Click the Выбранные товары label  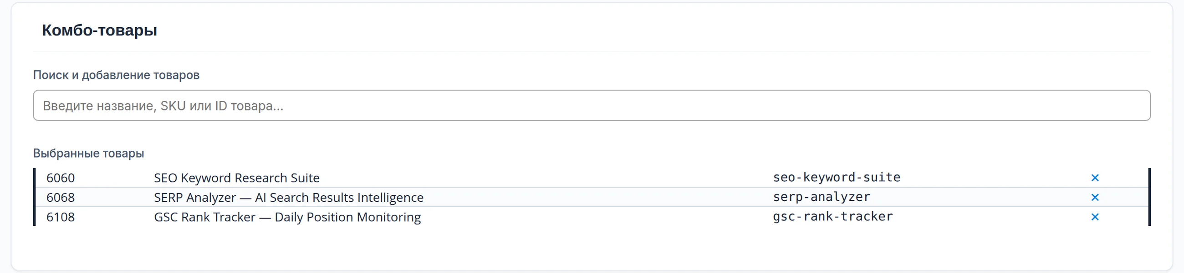pos(89,153)
